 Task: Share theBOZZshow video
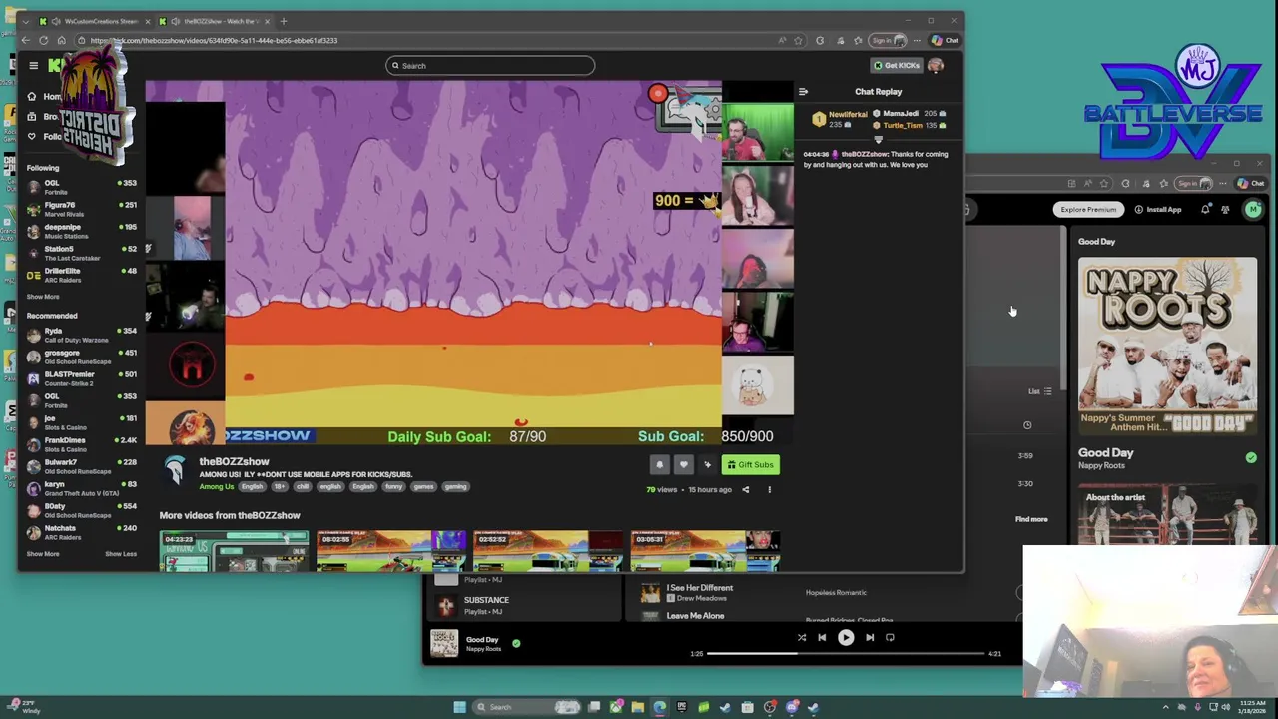745,490
